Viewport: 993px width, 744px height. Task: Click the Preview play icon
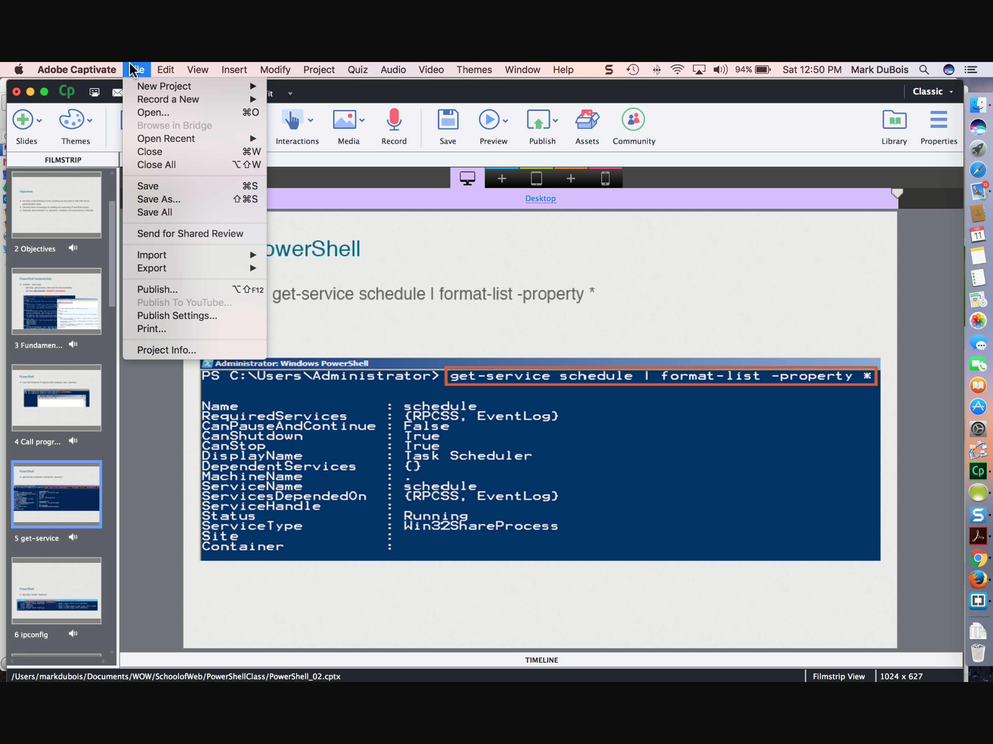tap(489, 120)
